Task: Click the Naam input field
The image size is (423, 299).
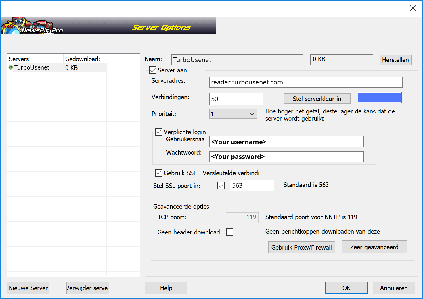Action: [237, 60]
